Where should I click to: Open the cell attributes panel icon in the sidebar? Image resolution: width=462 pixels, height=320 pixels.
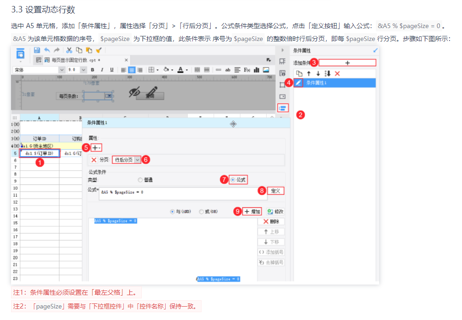click(x=282, y=73)
